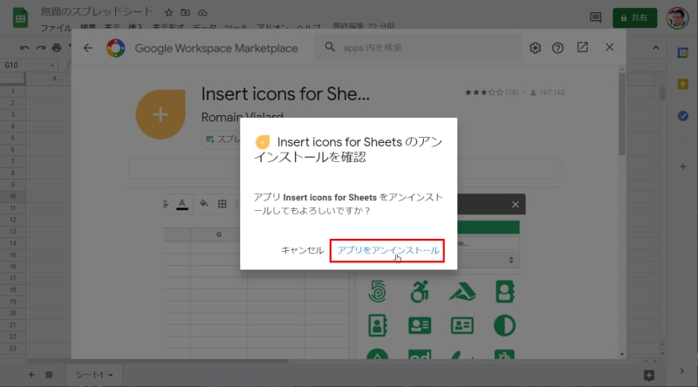Viewport: 698px width, 387px height.
Task: Click the star rating of the app
Action: [x=483, y=92]
